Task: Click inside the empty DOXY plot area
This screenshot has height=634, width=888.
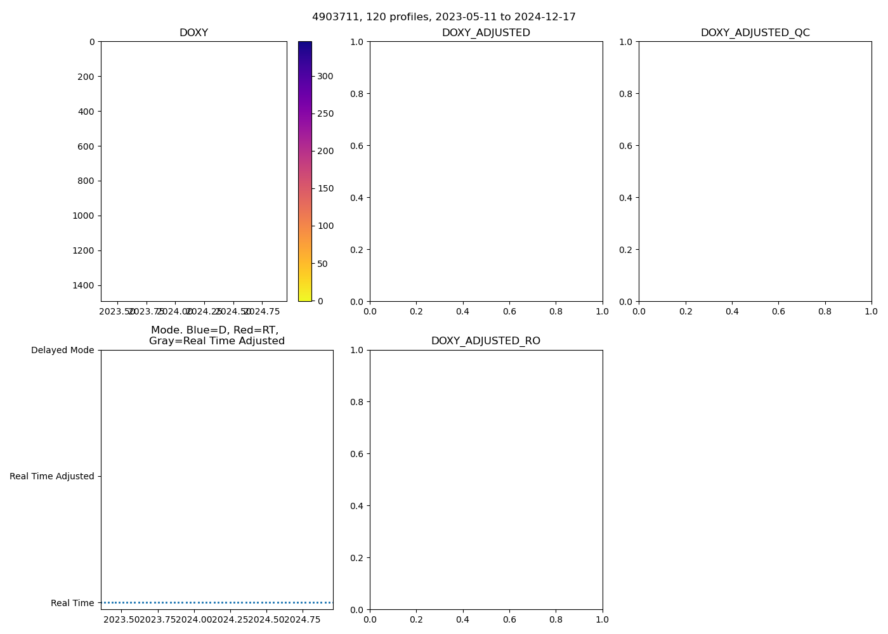Action: tap(193, 171)
